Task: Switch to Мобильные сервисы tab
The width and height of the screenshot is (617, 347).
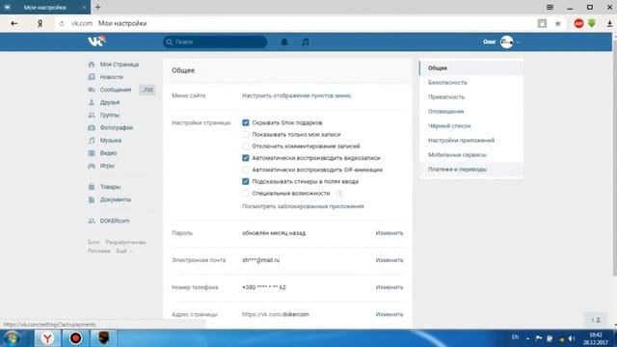Action: click(x=471, y=154)
